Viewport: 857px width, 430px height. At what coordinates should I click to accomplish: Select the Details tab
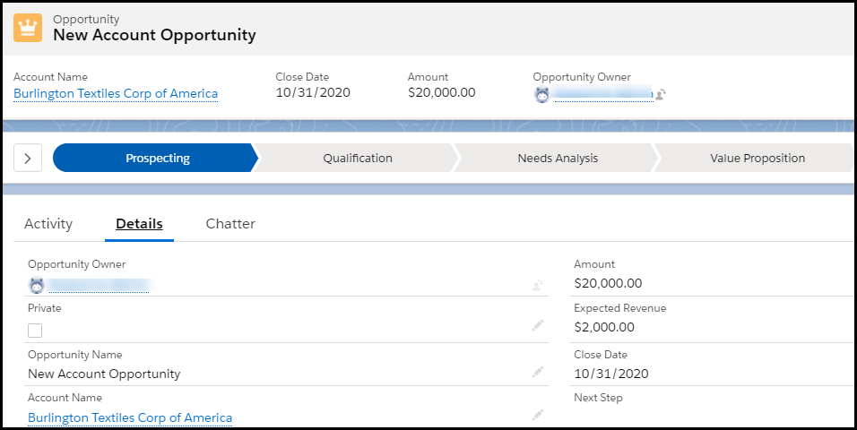[x=139, y=224]
